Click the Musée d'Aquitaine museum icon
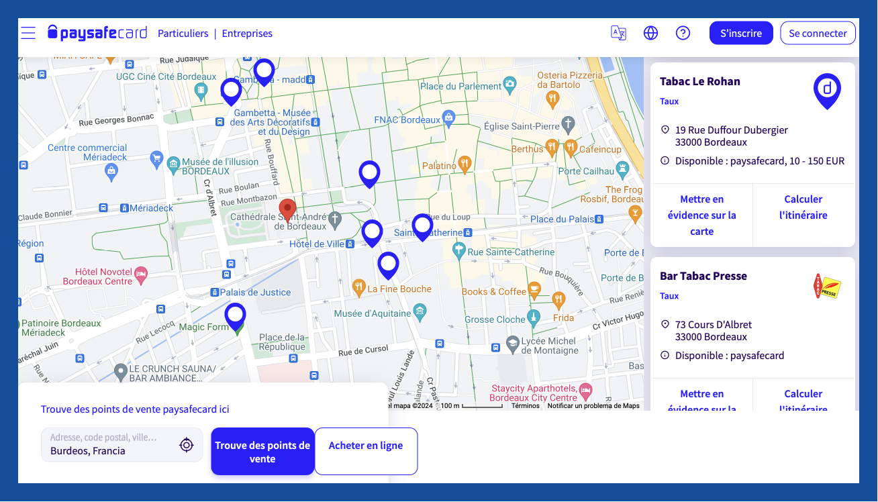The height and width of the screenshot is (502, 878). click(x=420, y=311)
